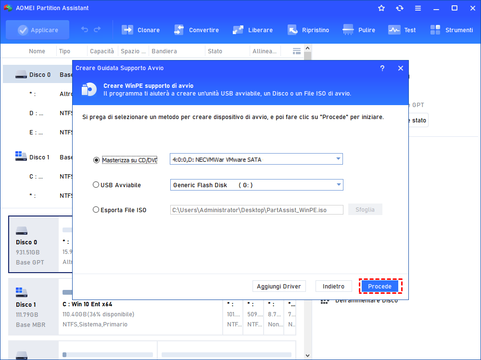This screenshot has width=481, height=360.
Task: Click the WinPE disc icon in dialog header
Action: (89, 89)
